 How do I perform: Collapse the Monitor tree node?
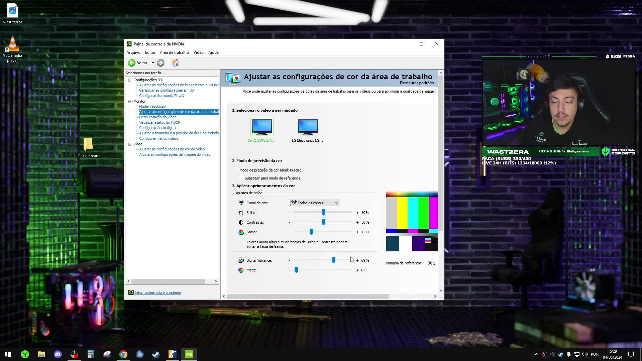[x=130, y=101]
